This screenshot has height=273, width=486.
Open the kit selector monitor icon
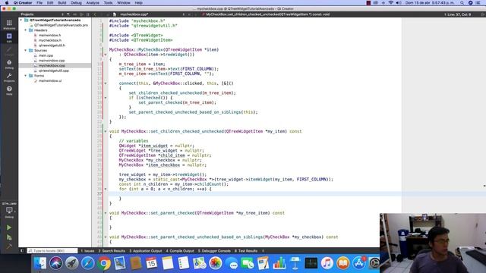click(x=9, y=210)
